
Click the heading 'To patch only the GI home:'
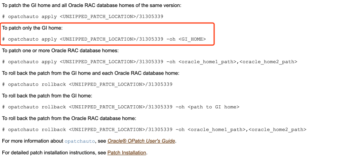tap(32, 28)
